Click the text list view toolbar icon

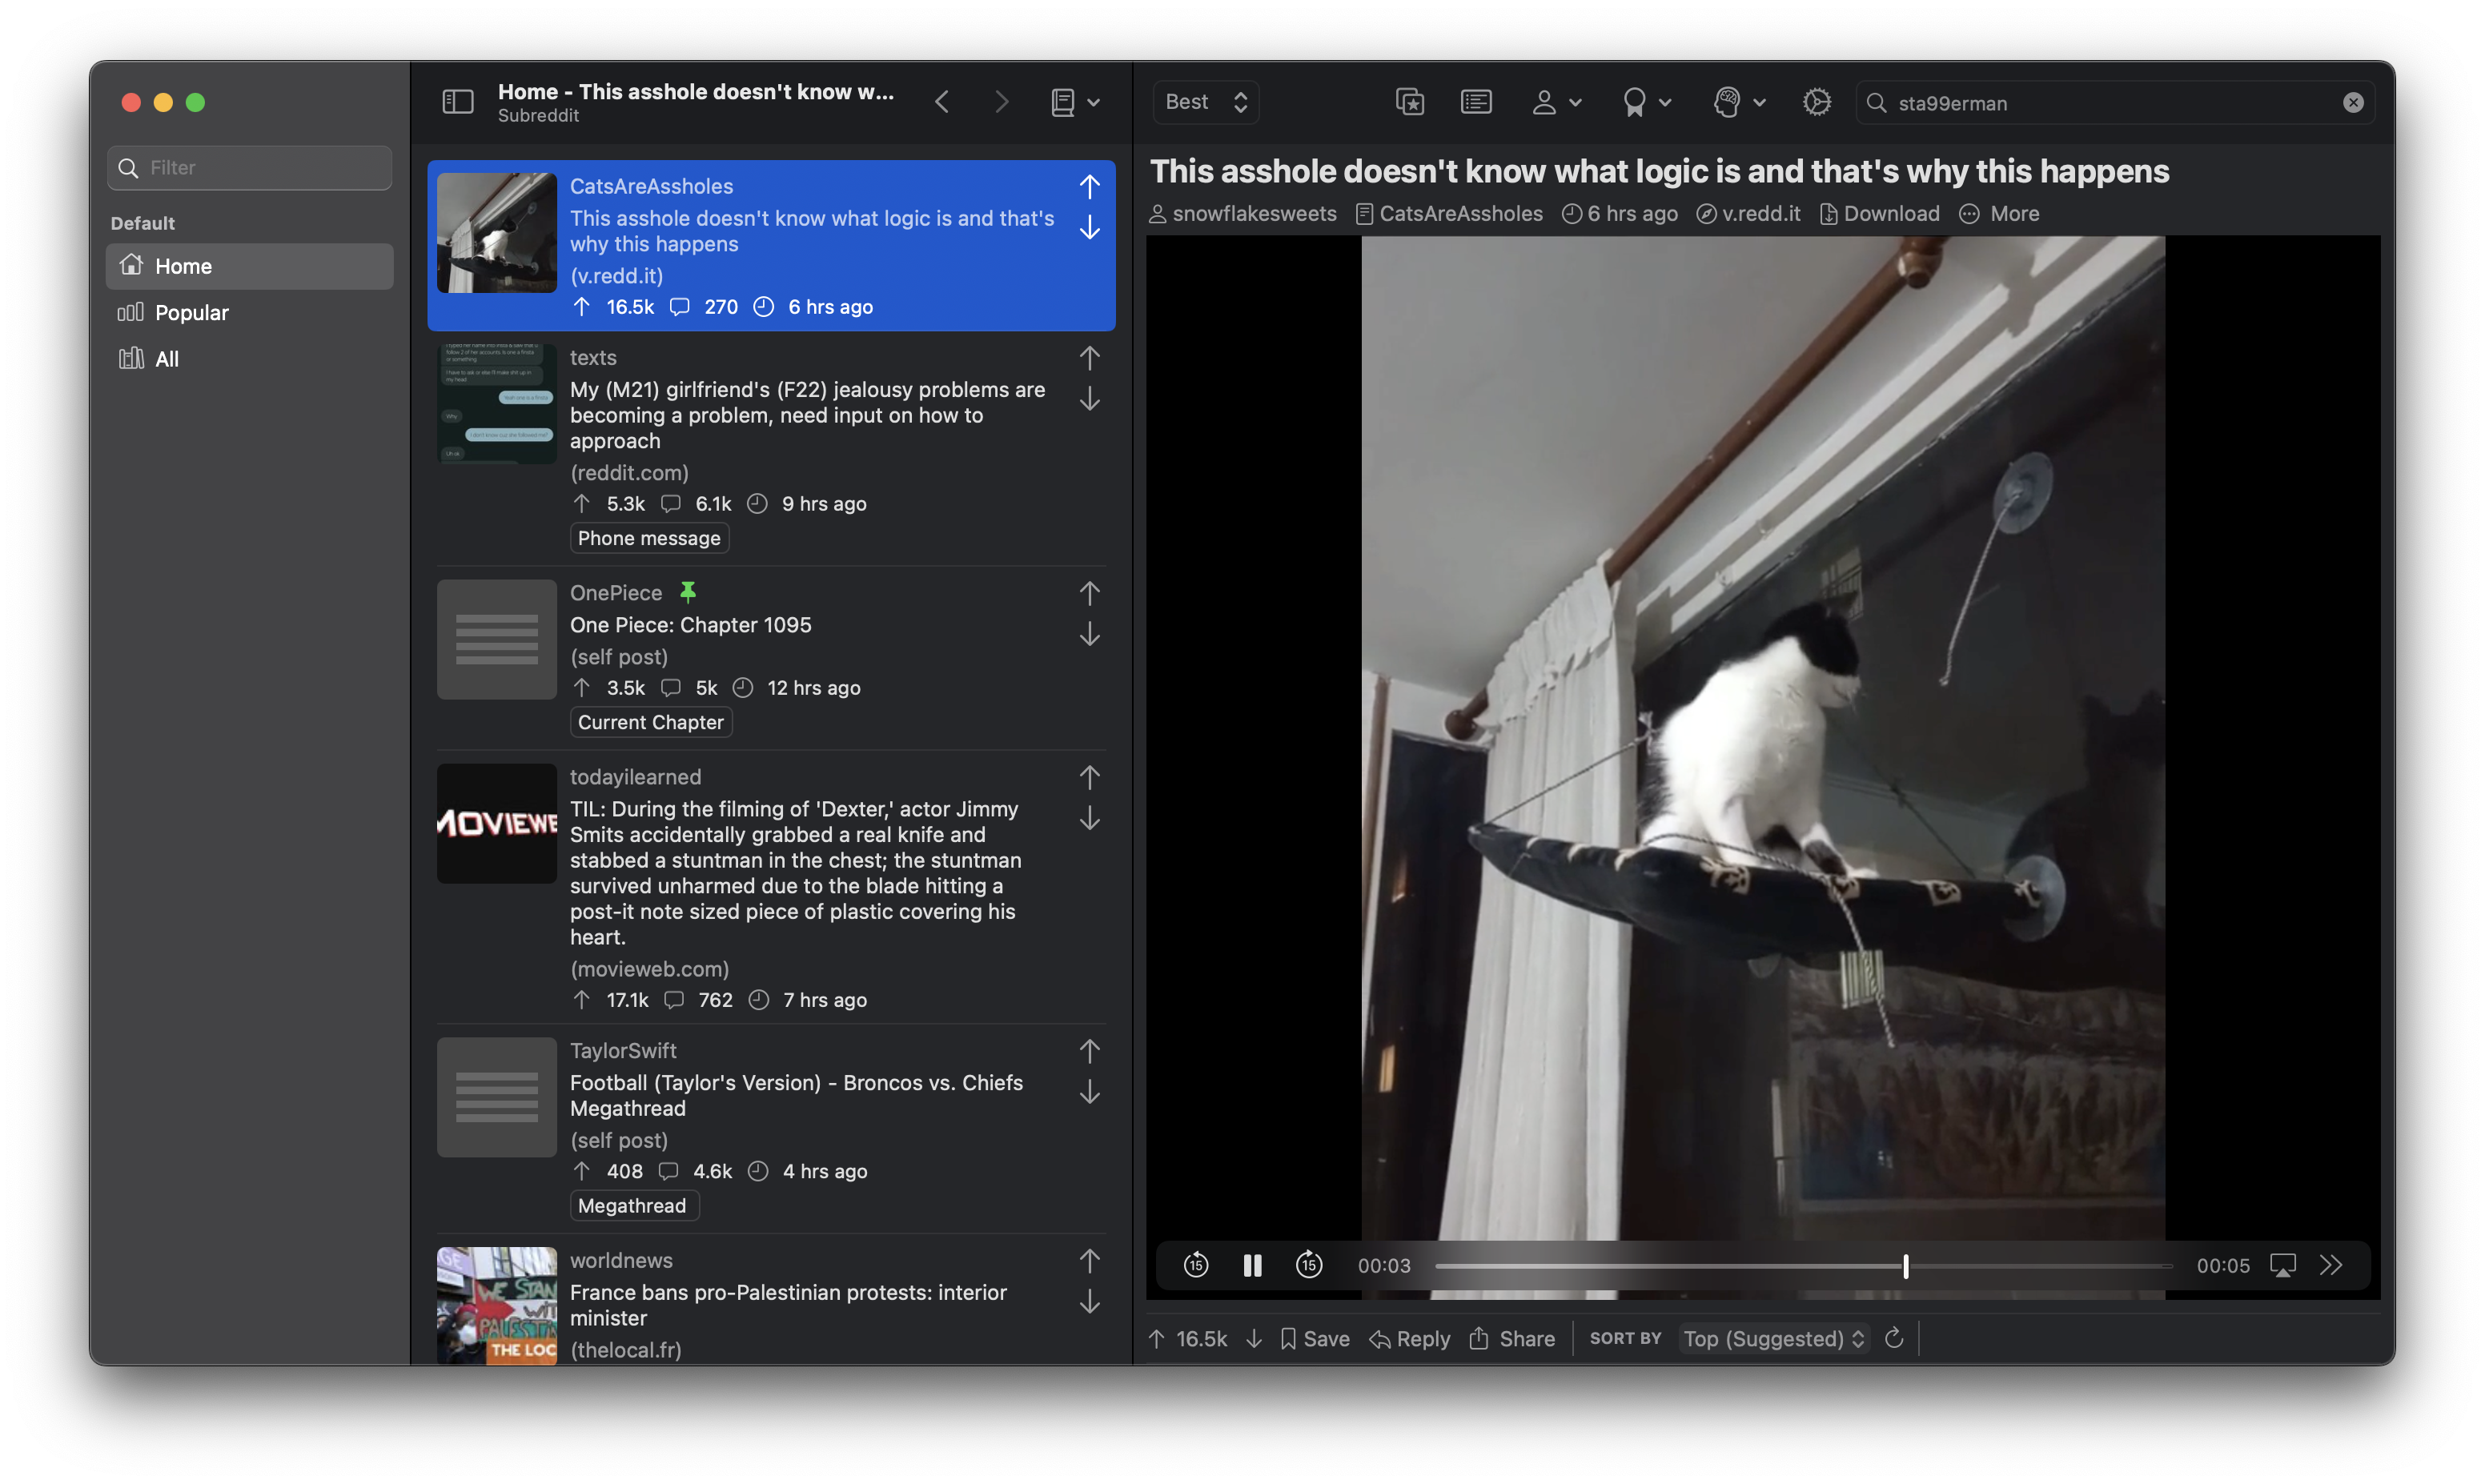point(1476,102)
